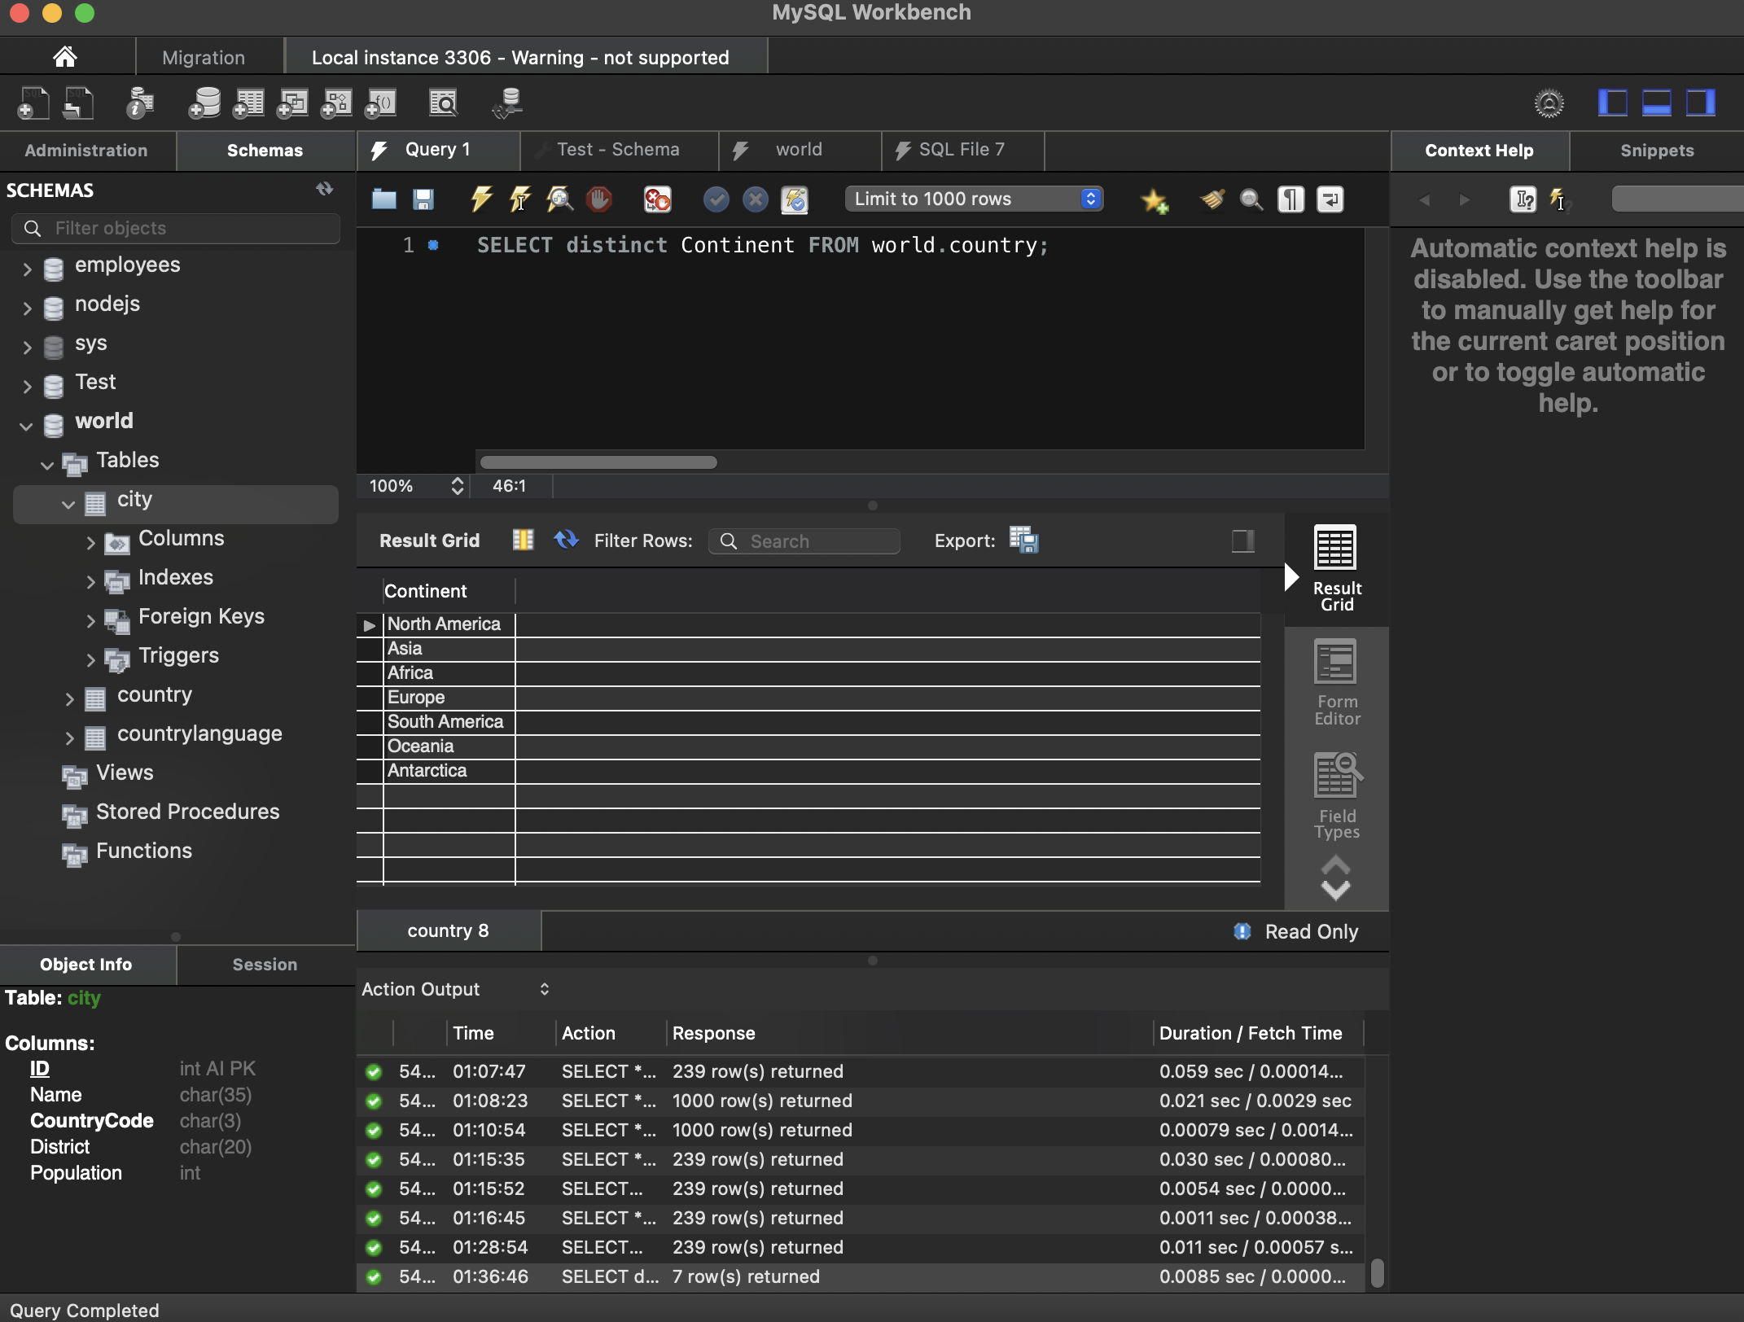Image resolution: width=1744 pixels, height=1322 pixels.
Task: Click the Result Grid columns icon
Action: 523,540
